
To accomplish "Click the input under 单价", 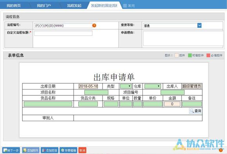I will pos(153,104).
